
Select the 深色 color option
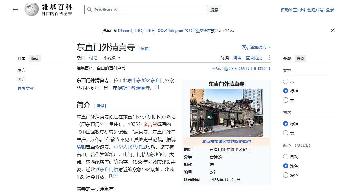pyautogui.click(x=286, y=175)
